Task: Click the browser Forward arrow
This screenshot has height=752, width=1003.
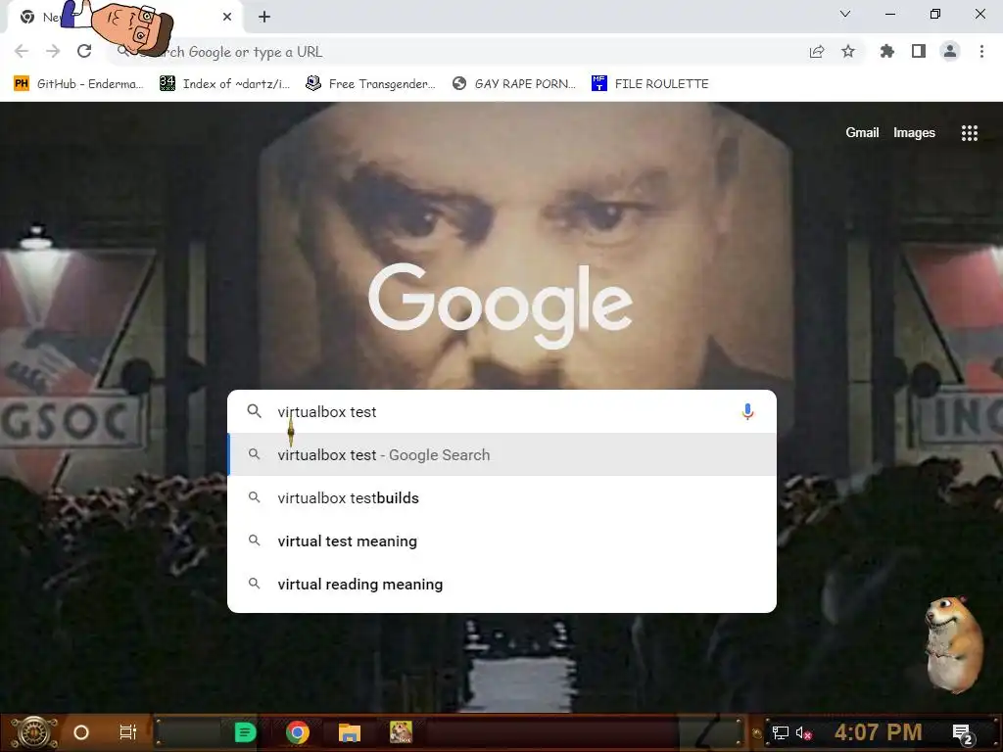Action: pyautogui.click(x=53, y=51)
